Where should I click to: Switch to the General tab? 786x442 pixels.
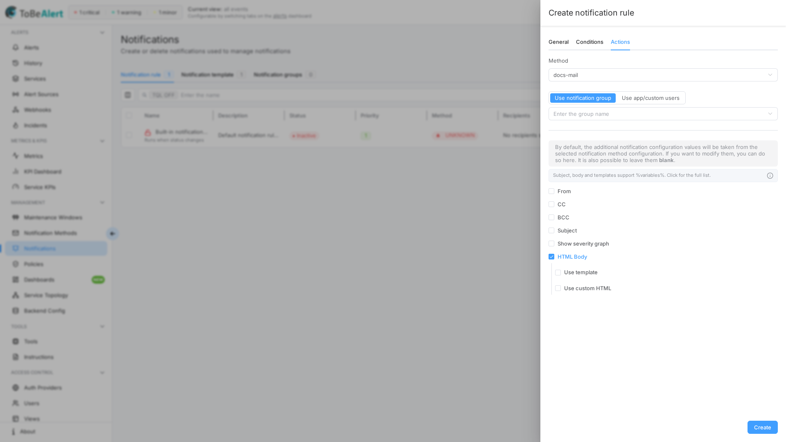[558, 42]
